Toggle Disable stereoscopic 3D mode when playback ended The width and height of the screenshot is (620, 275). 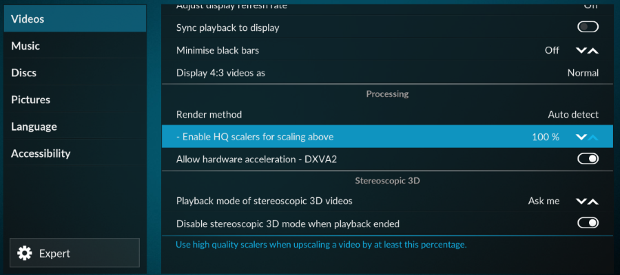pyautogui.click(x=588, y=223)
